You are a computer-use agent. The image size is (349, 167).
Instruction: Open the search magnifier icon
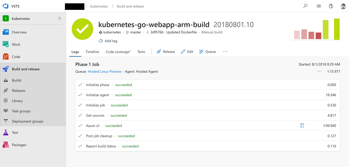[305, 6]
